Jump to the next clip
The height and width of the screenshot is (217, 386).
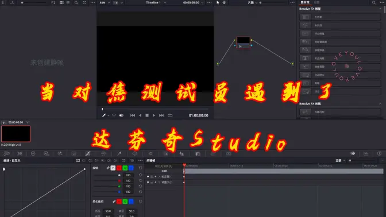(x=161, y=115)
